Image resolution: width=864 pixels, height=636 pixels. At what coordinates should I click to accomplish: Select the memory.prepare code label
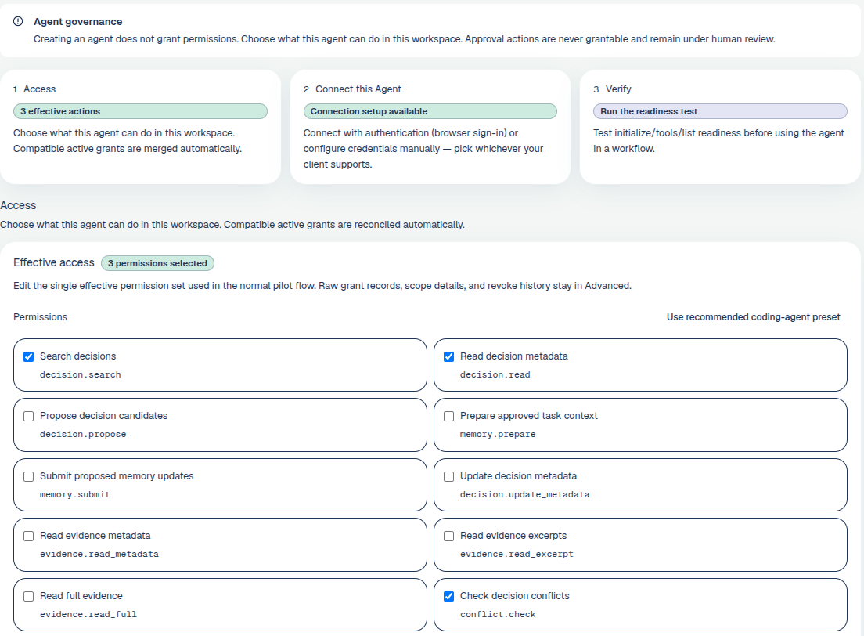click(x=498, y=435)
